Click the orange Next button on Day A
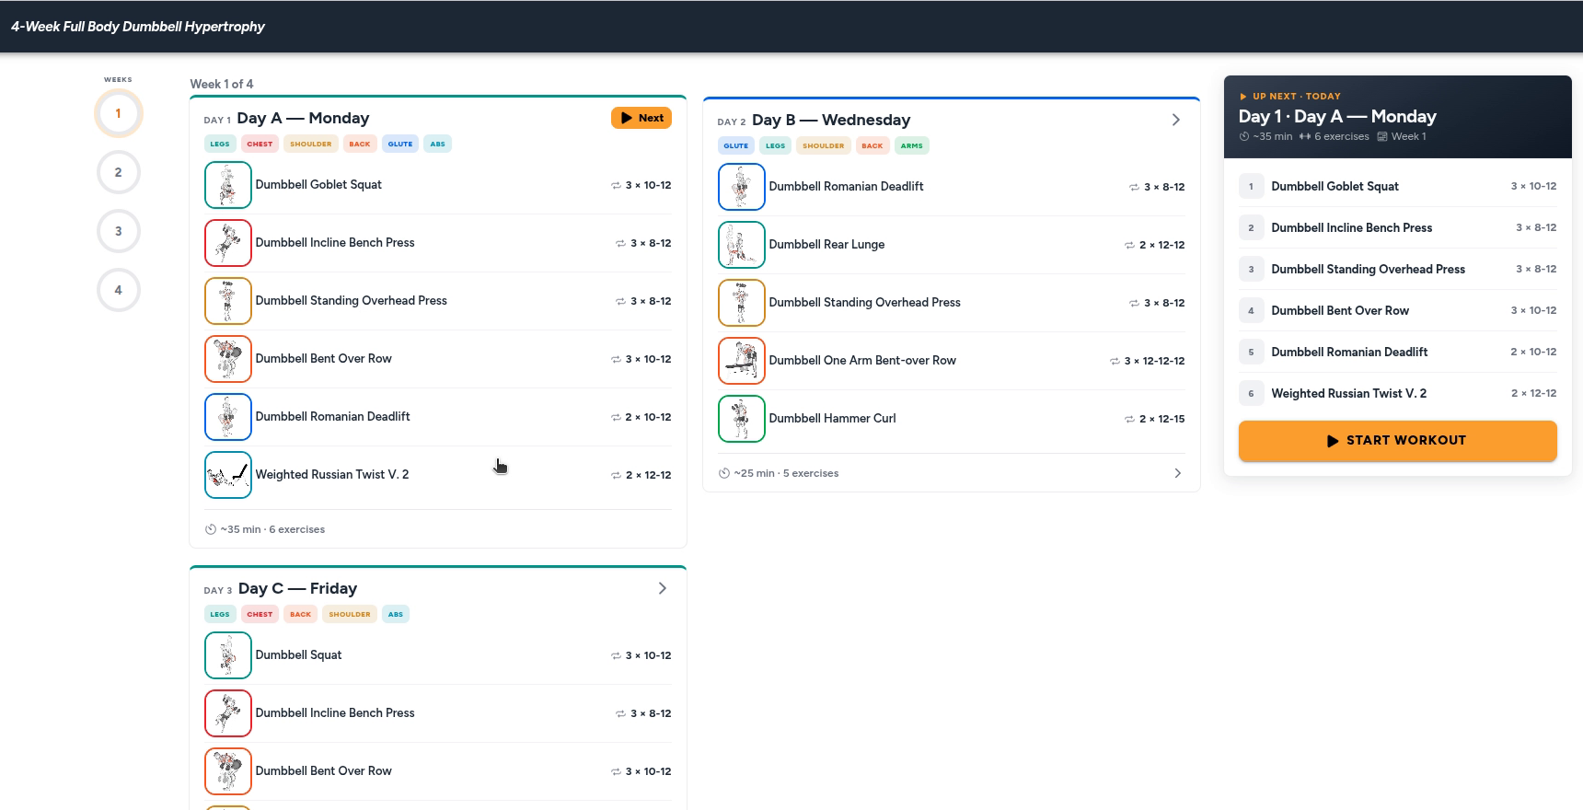 point(641,118)
